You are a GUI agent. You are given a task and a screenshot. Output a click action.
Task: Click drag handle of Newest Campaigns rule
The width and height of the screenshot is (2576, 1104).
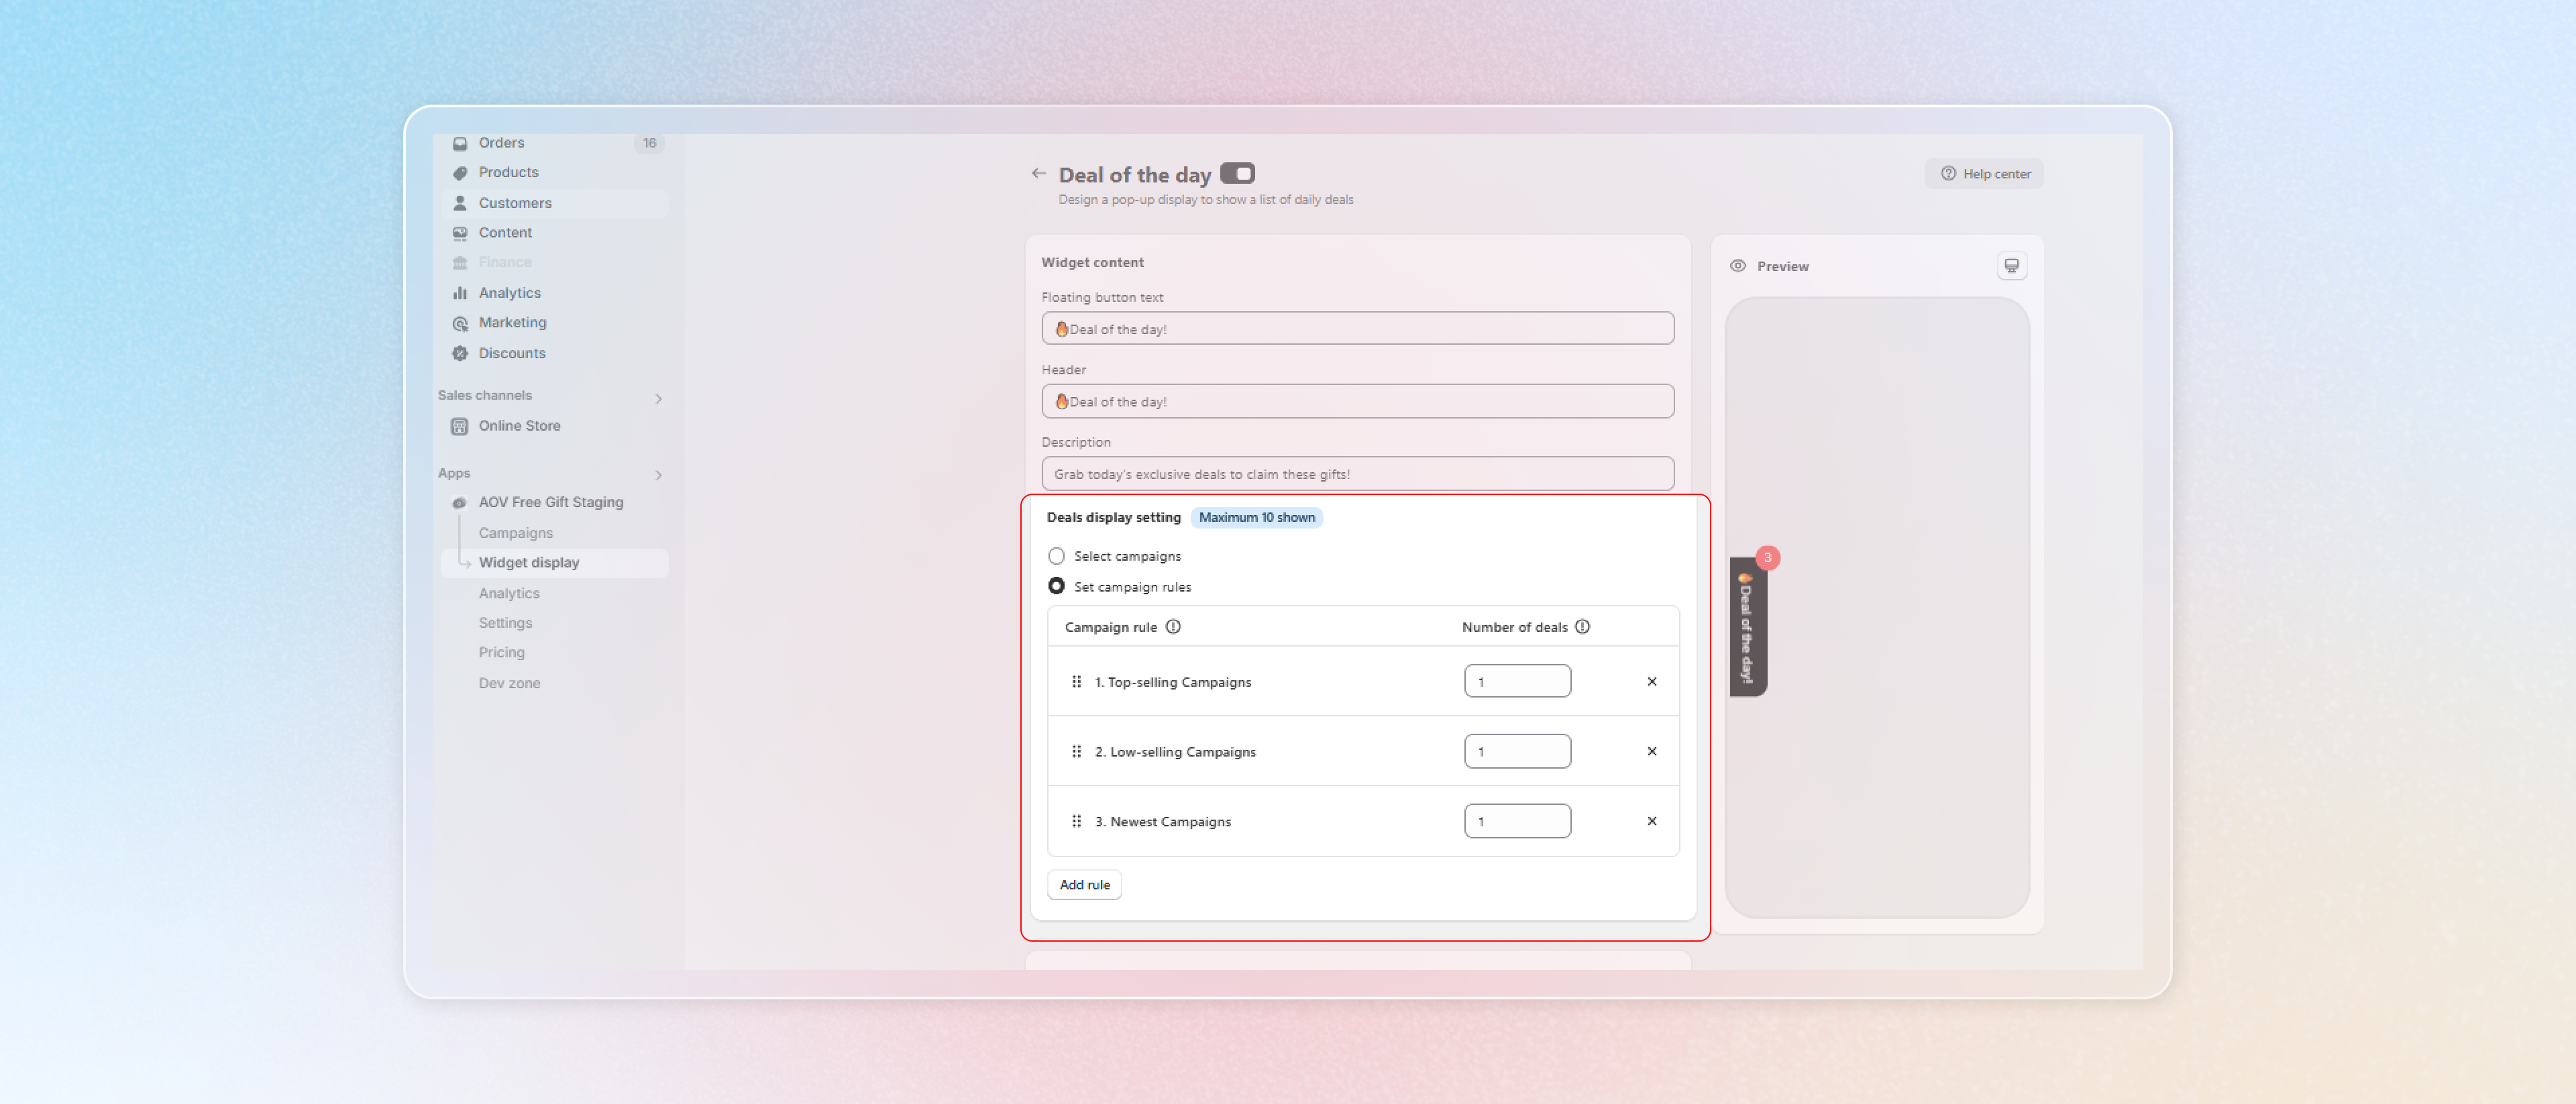point(1076,822)
